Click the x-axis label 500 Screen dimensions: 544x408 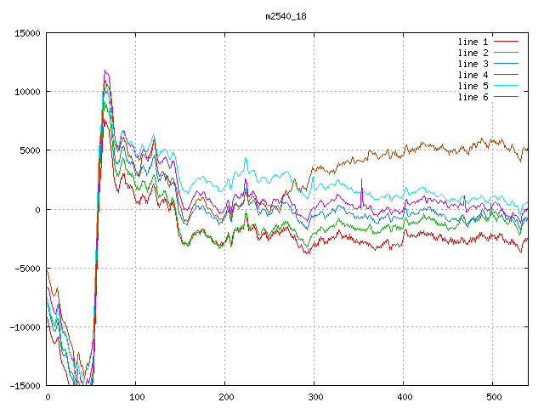coord(494,397)
